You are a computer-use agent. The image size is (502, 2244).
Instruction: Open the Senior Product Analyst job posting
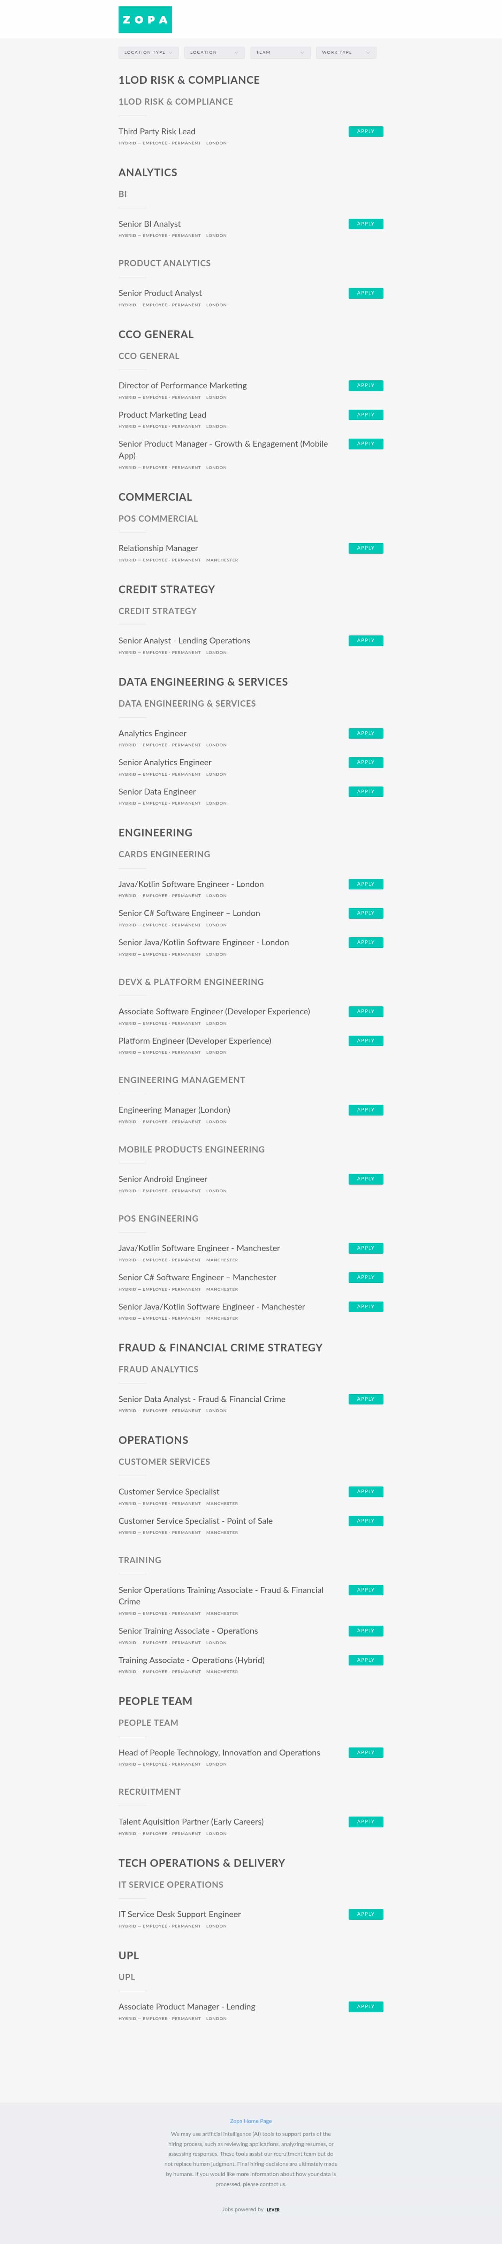tap(160, 293)
